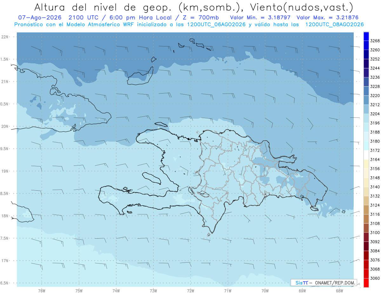381x295 pixels.
Task: Click the latitude label 0.5N
Action: [4, 104]
